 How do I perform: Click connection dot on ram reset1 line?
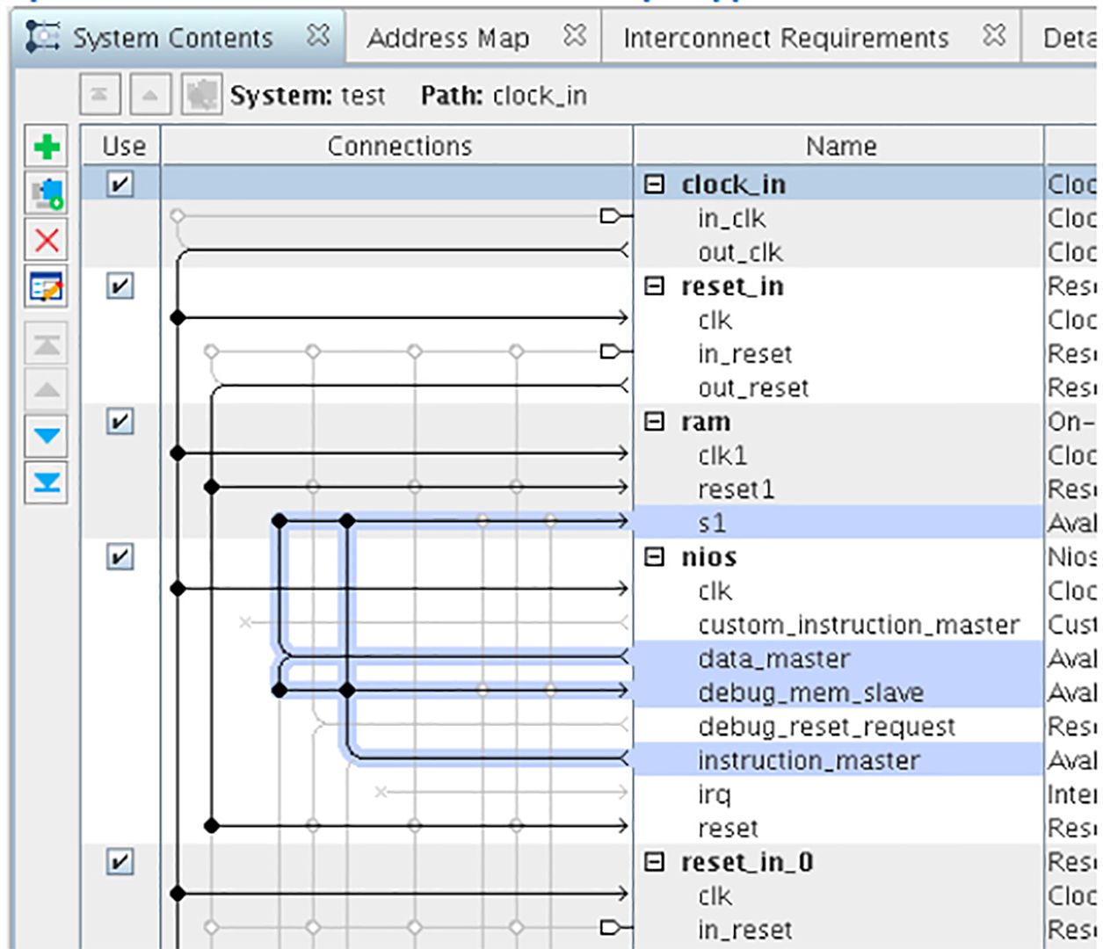[211, 487]
